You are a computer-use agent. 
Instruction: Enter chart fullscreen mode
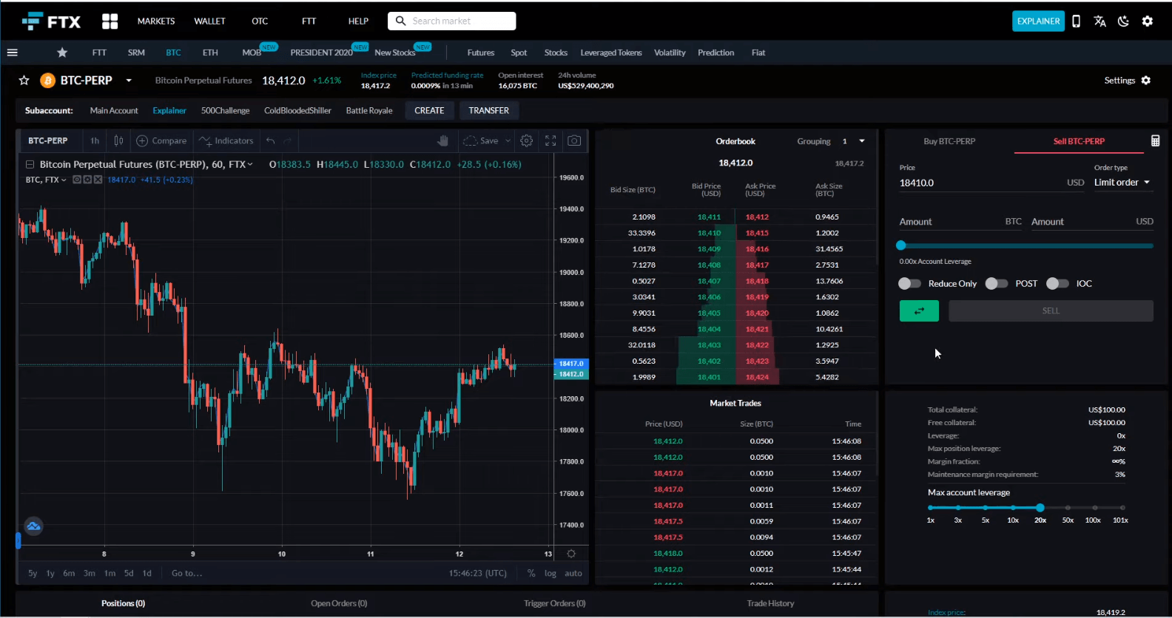[550, 140]
